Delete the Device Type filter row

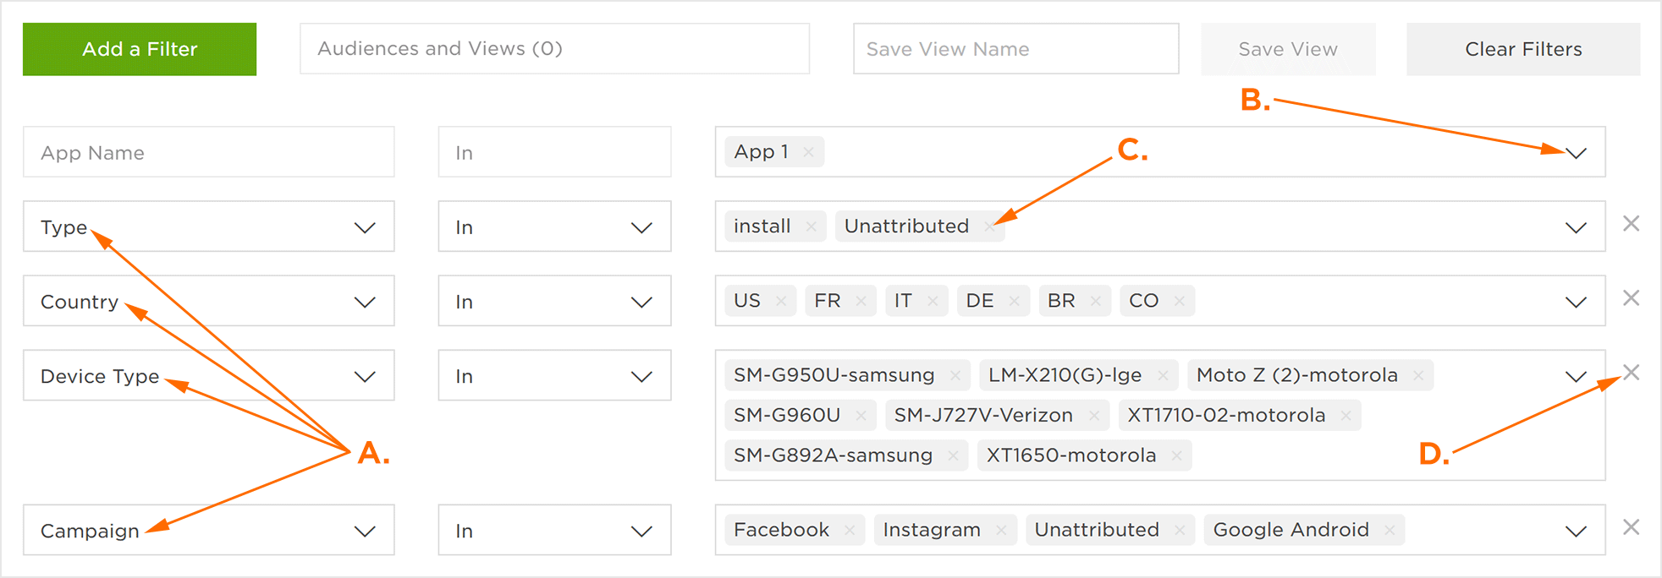(1631, 373)
